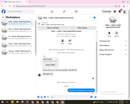Reload the page

click(x=10, y=6)
